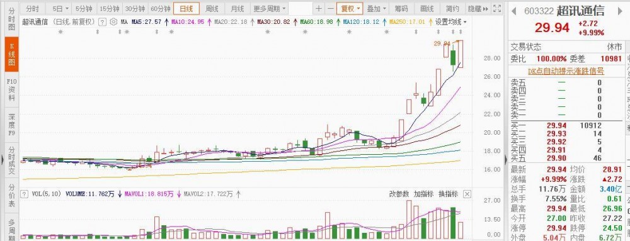The width and height of the screenshot is (630, 241).
Task: Open F10资料 in the sidebar
Action: tap(11, 90)
